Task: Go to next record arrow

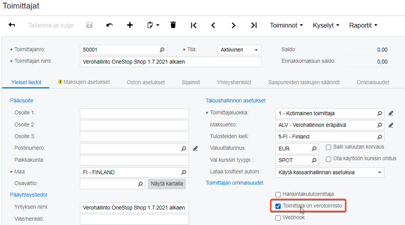Action: pyautogui.click(x=234, y=25)
